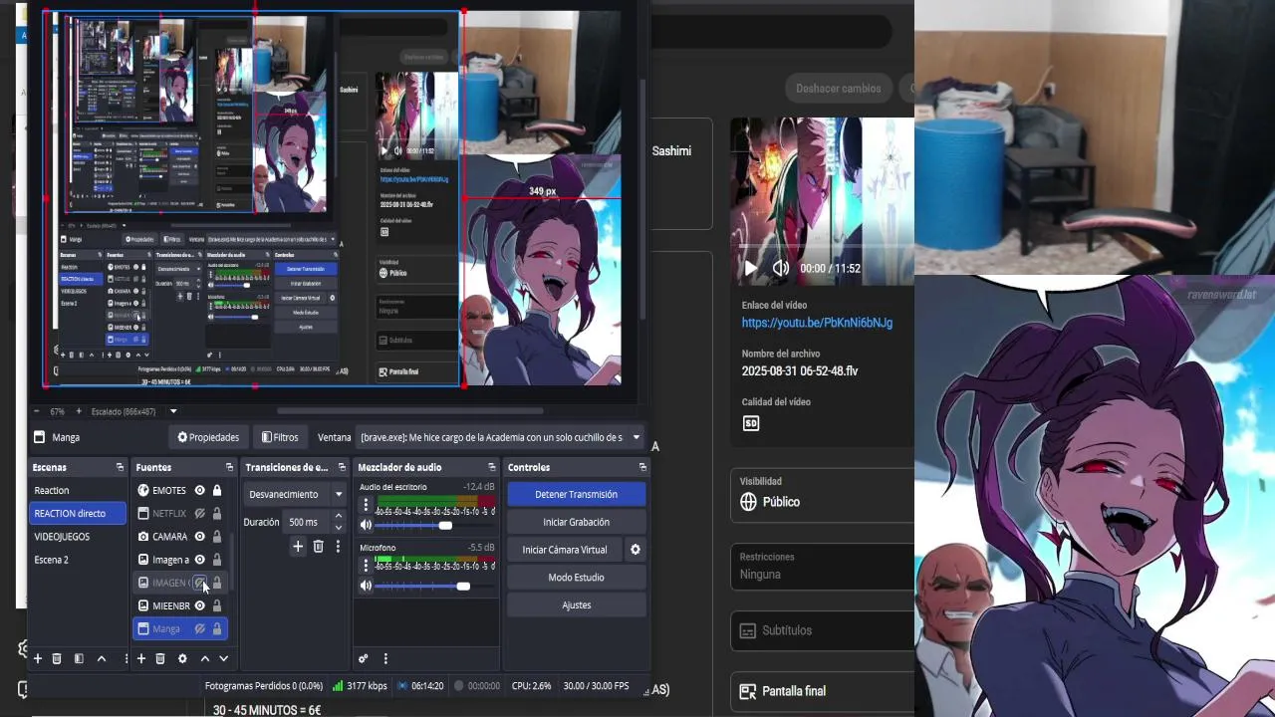
Task: Move selected source down in Fuentes
Action: (223, 658)
